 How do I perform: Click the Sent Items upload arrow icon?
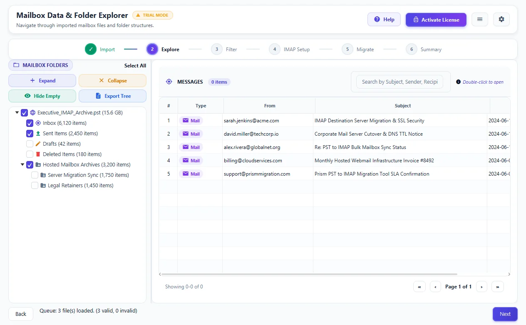pos(38,133)
